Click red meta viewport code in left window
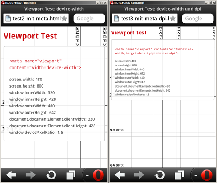The image size is (217, 183). [45, 64]
